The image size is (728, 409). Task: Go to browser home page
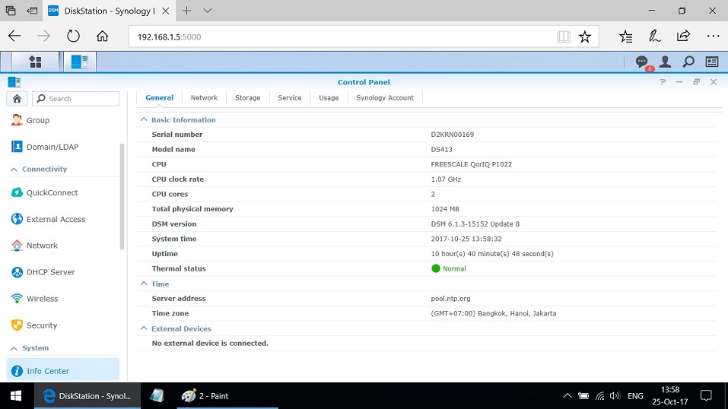point(102,36)
